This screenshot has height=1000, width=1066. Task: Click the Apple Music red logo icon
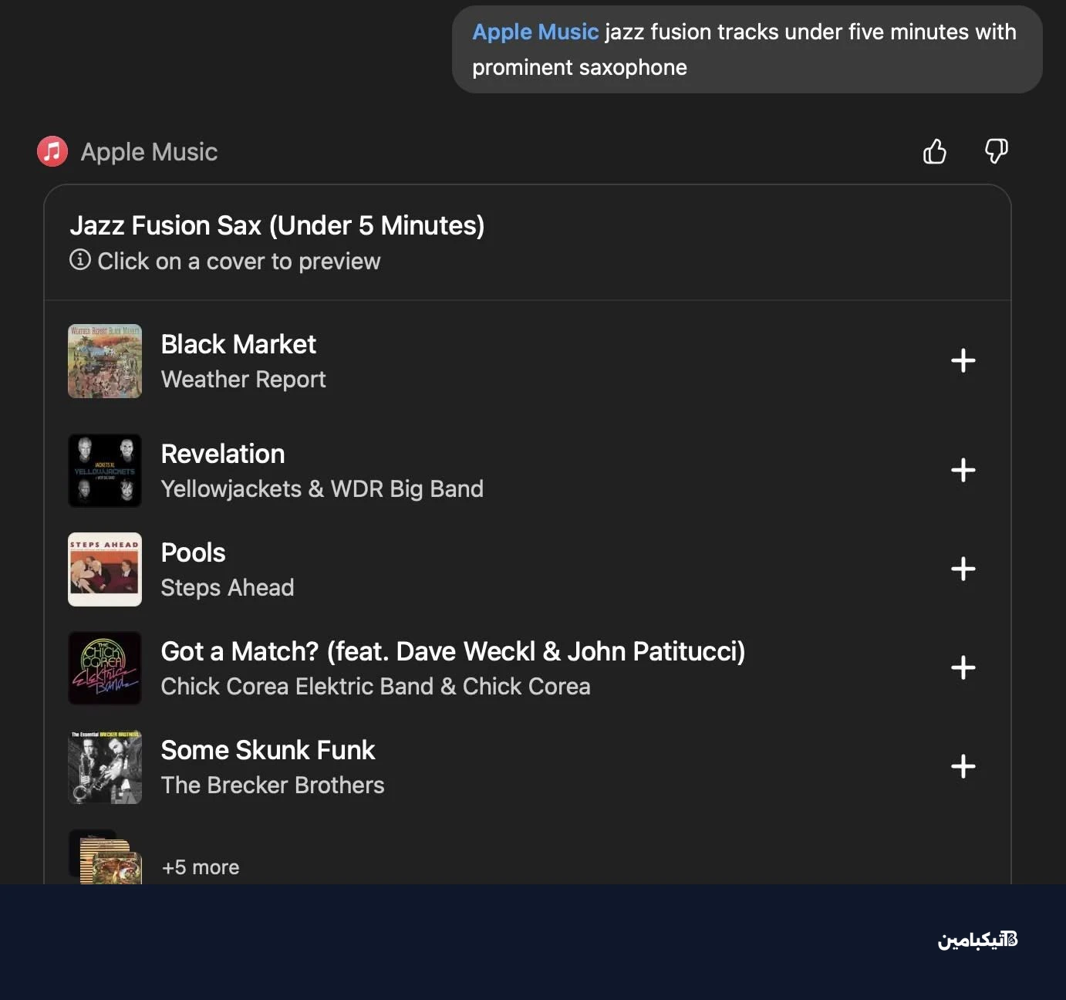51,151
